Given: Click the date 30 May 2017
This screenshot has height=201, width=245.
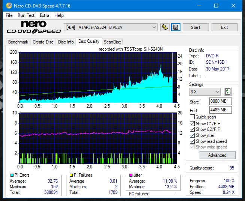Looking at the screenshot, I should click(218, 69).
